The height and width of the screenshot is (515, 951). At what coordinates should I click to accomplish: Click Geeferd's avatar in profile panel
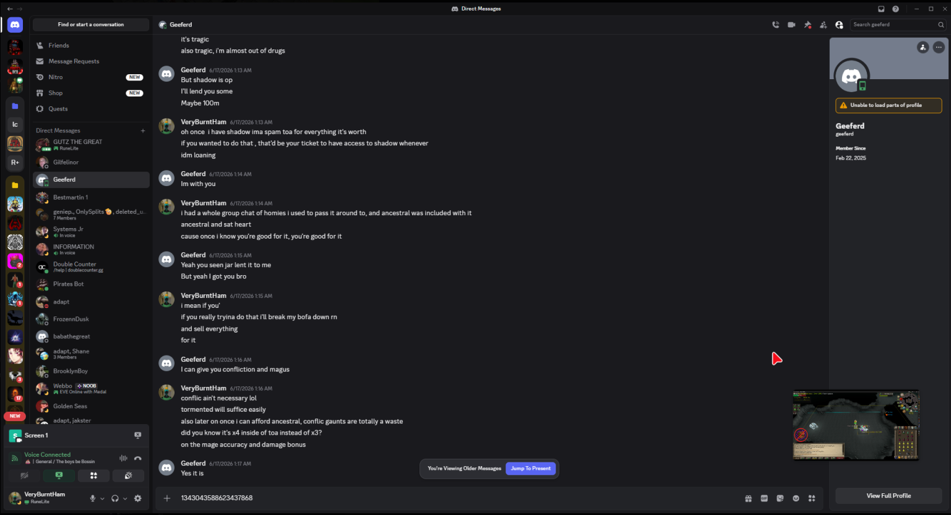pos(851,76)
